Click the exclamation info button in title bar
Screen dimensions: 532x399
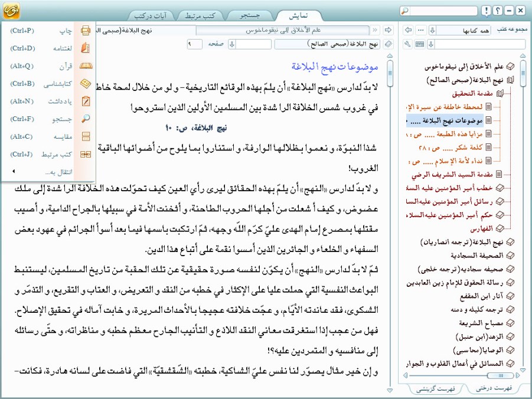[x=486, y=11]
